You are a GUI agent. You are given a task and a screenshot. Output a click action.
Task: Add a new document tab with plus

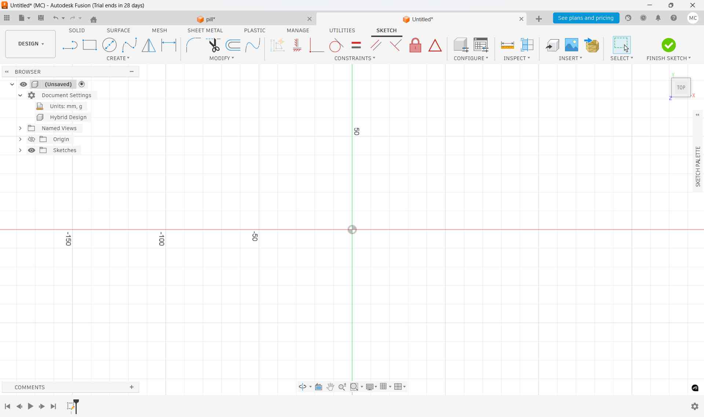click(x=539, y=19)
